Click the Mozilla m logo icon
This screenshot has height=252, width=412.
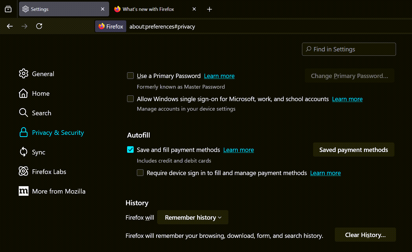23,191
